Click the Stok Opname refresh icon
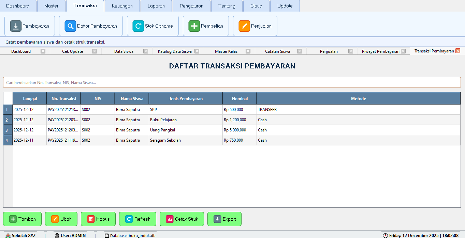Viewport: 465px width, 238px height. click(x=139, y=26)
